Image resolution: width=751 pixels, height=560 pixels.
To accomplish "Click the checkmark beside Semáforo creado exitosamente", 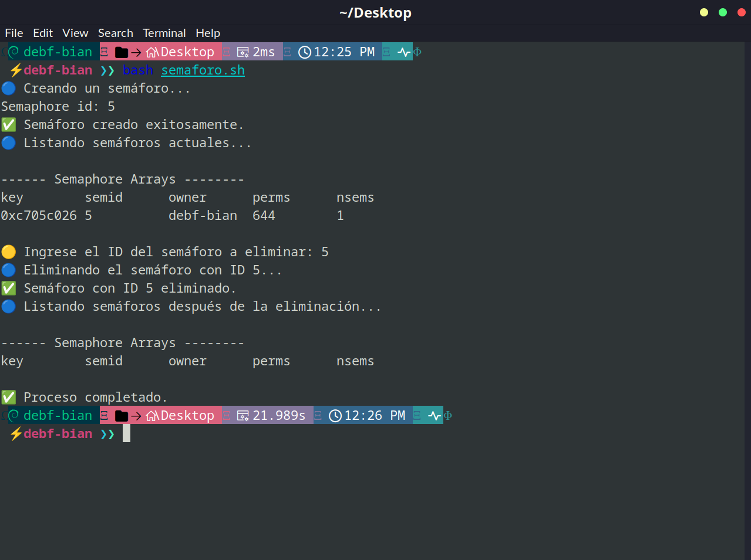I will (x=9, y=125).
